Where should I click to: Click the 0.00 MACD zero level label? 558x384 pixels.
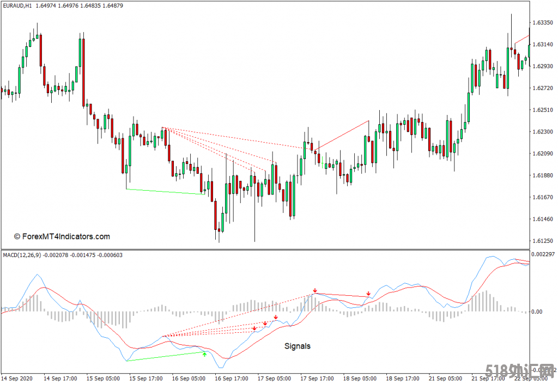[537, 312]
